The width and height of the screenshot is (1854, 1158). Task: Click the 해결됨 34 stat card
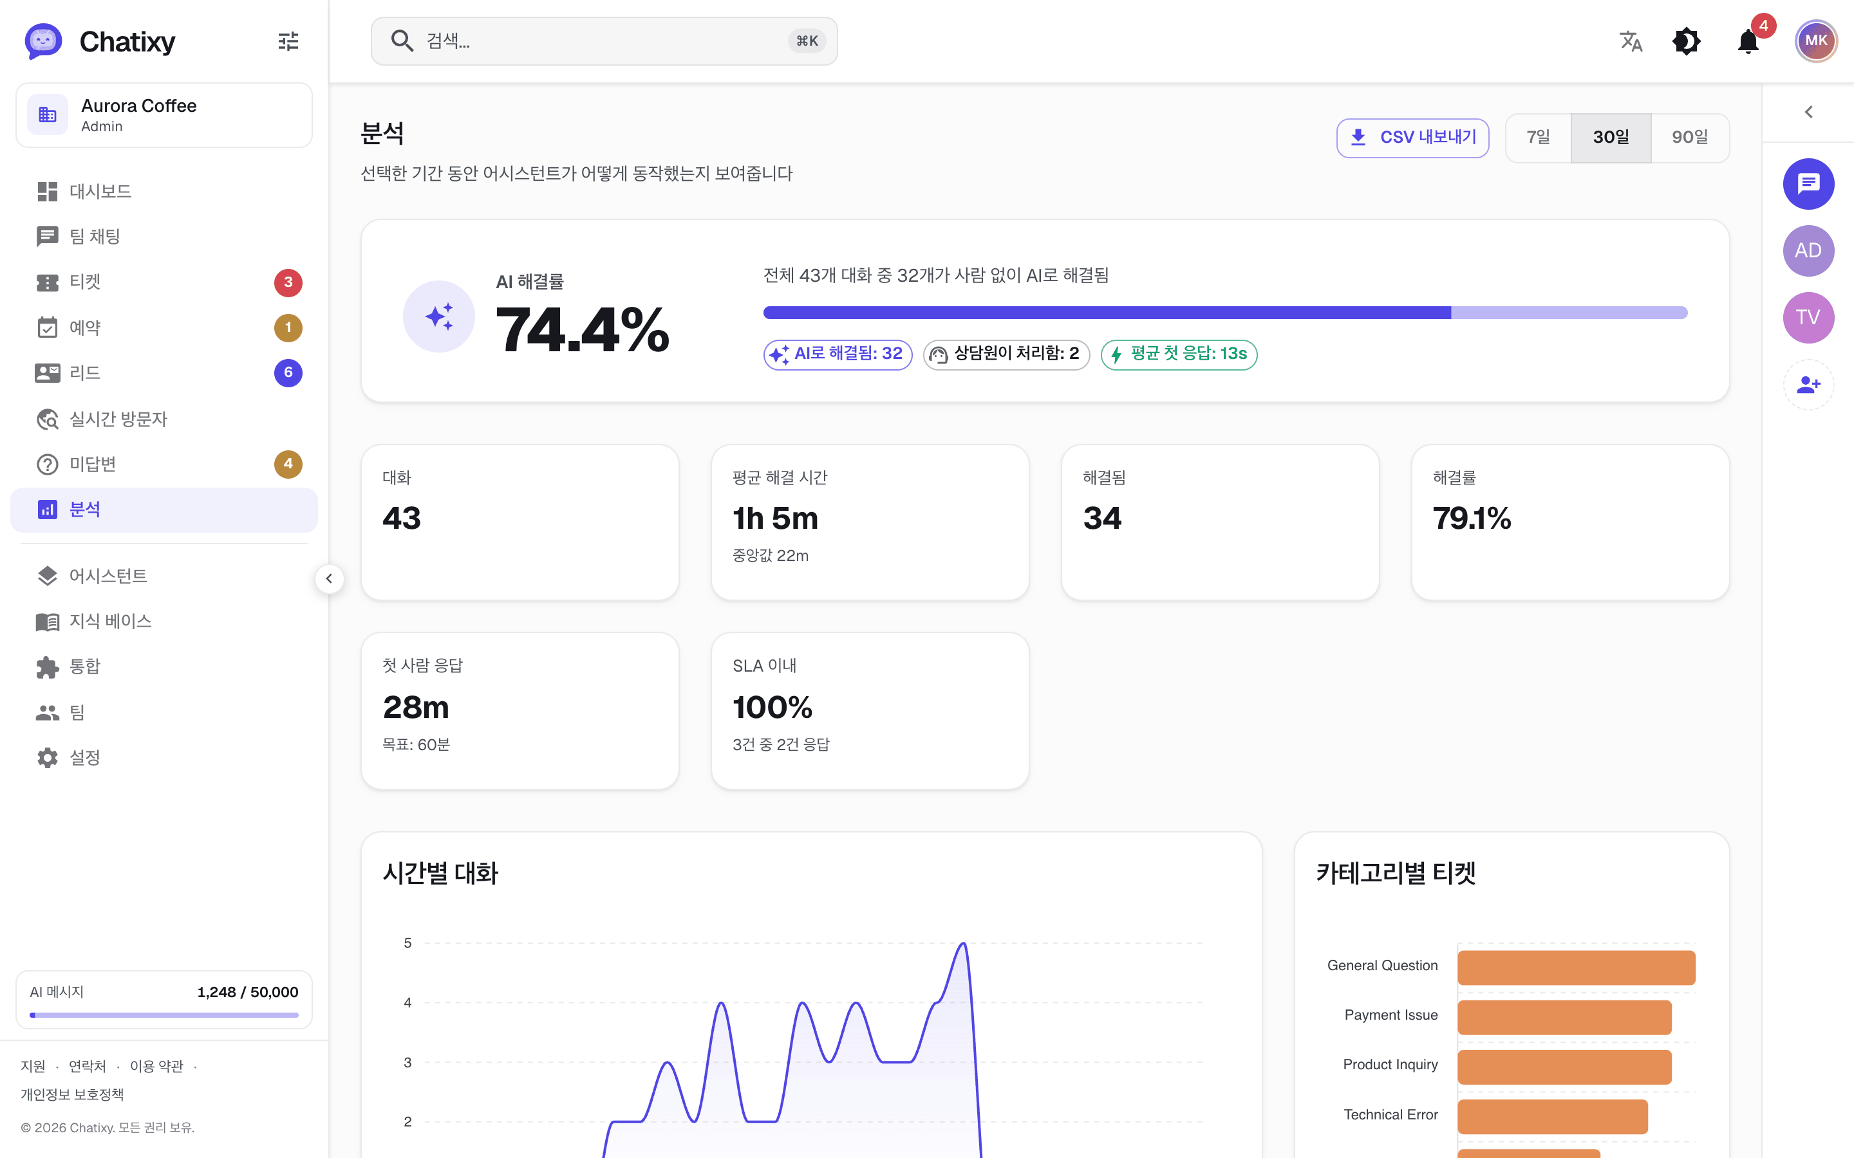click(1220, 522)
